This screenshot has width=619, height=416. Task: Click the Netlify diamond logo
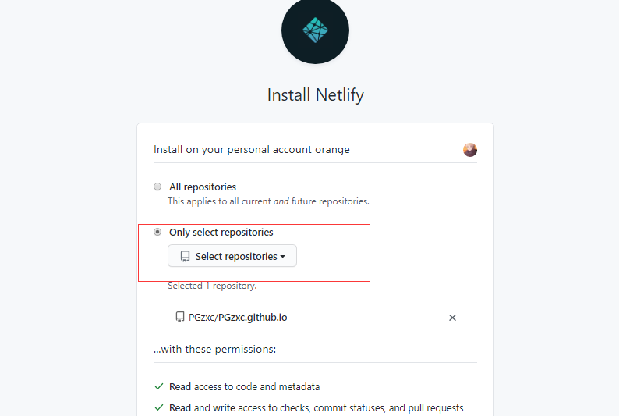click(315, 30)
